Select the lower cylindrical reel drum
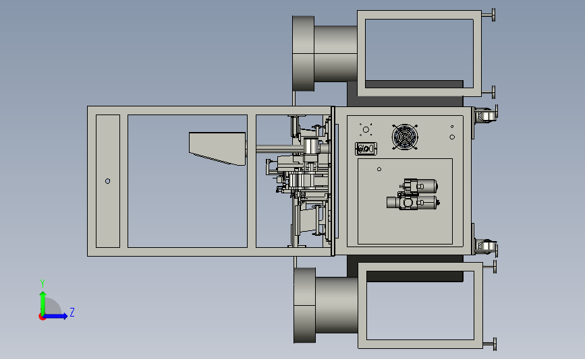 click(326, 305)
